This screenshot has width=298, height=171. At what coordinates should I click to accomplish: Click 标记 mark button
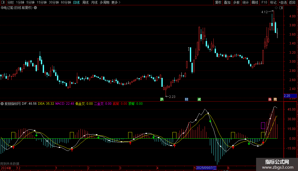[273, 2]
